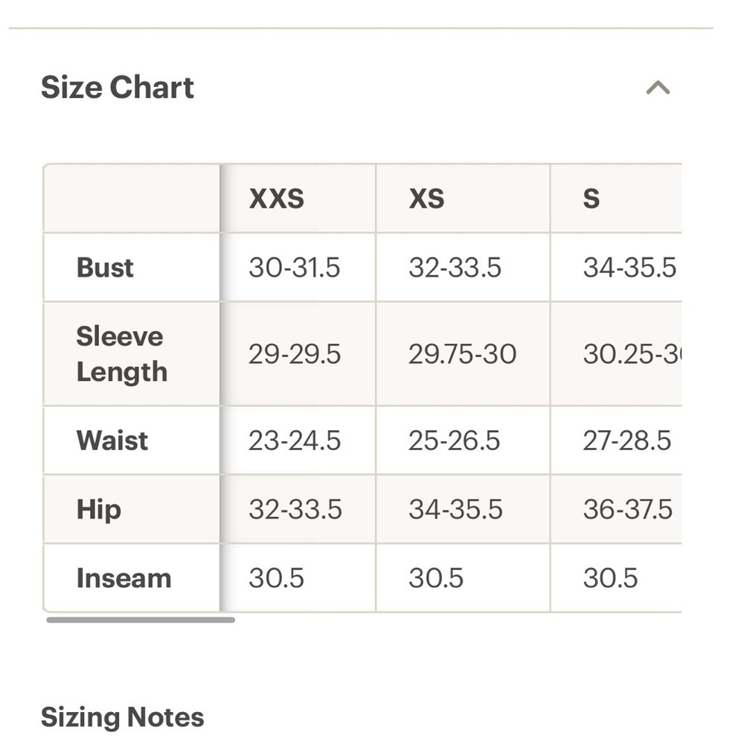The height and width of the screenshot is (744, 744).
Task: Click the Inseam row label
Action: (124, 578)
